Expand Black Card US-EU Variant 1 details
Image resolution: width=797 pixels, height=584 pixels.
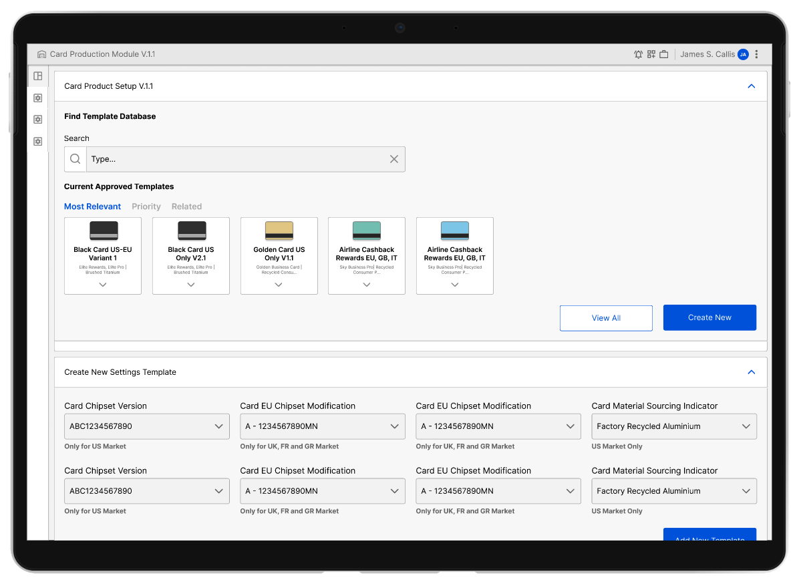point(103,285)
